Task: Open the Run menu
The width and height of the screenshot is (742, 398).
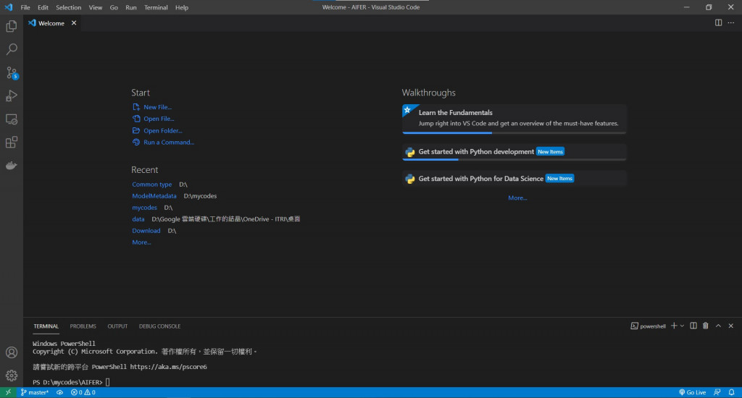Action: [131, 7]
